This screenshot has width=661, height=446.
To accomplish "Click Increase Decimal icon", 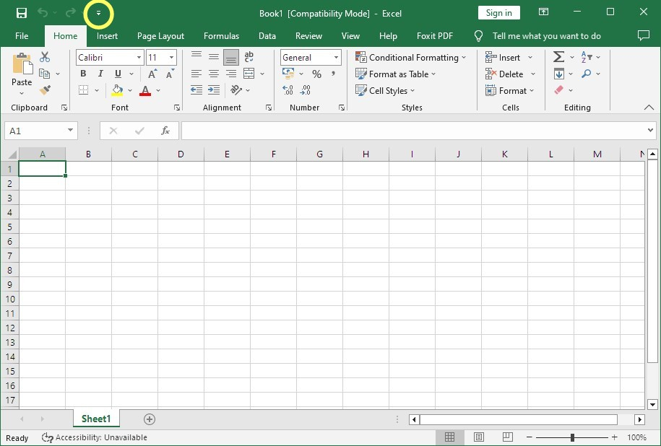I will pos(288,89).
